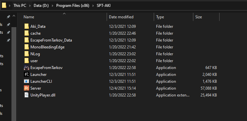Open the chevron after This PC
The width and height of the screenshot is (247, 121).
tap(30, 6)
